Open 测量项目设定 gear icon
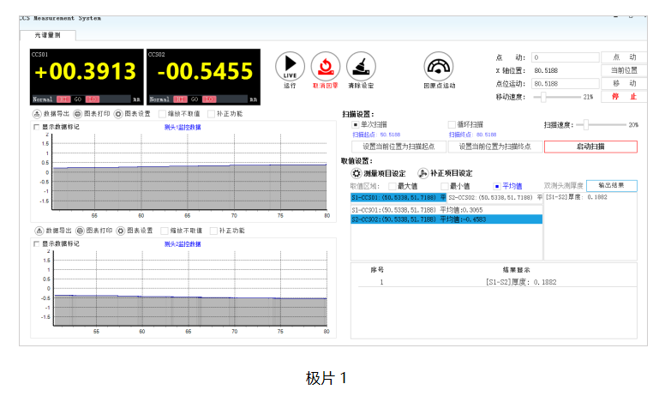 point(356,173)
